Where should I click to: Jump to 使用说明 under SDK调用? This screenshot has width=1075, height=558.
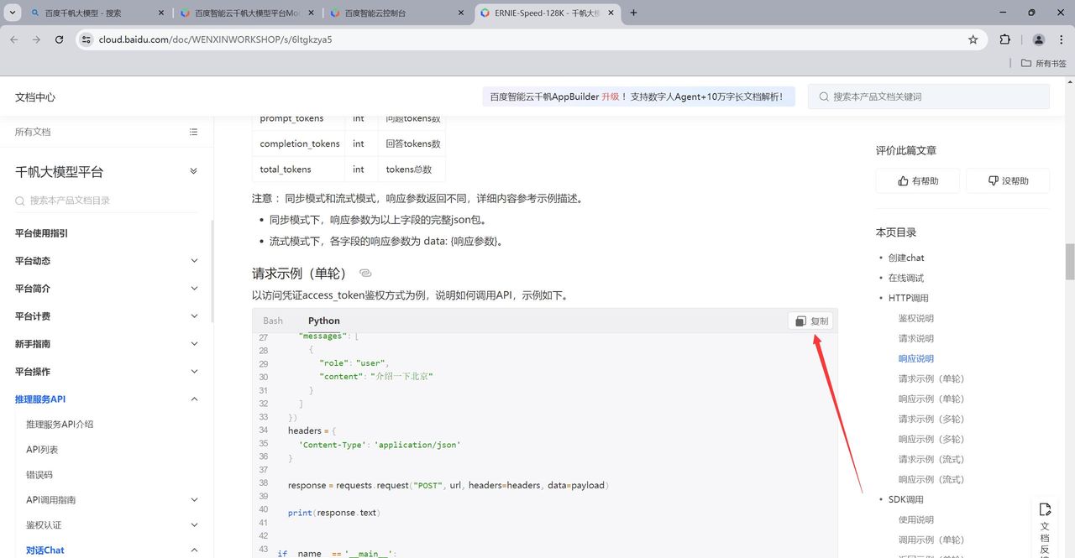click(x=916, y=519)
